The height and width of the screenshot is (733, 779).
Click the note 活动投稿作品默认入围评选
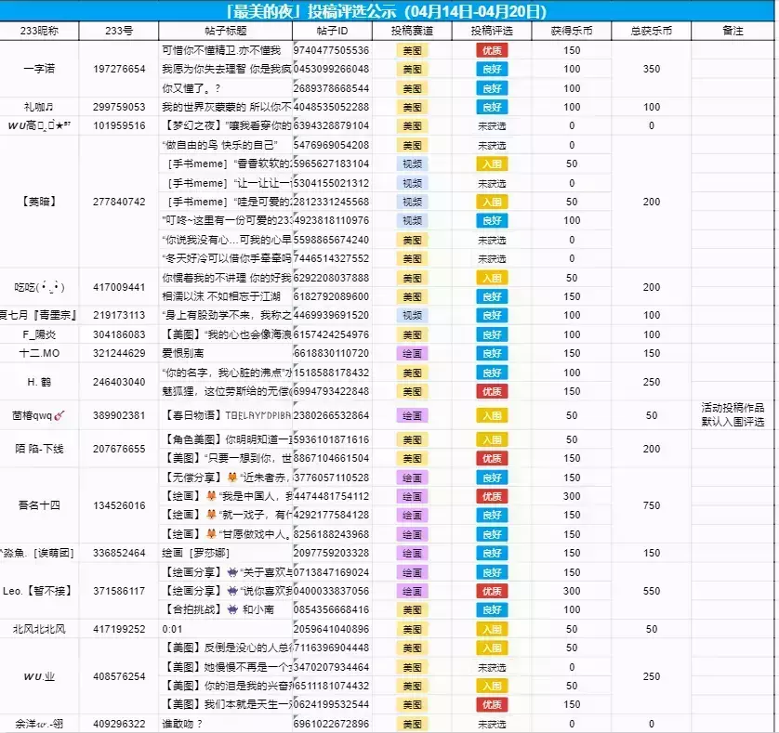(733, 415)
